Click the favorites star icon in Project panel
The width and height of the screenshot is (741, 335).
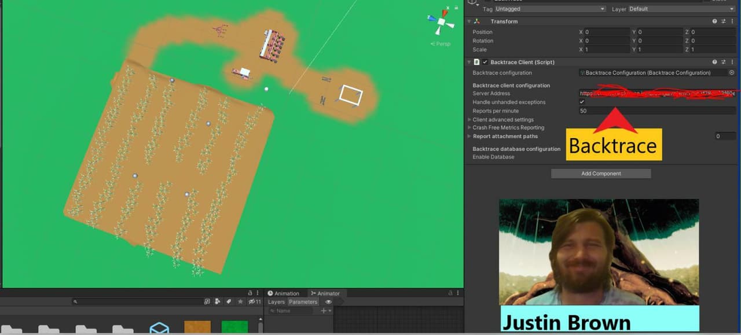pyautogui.click(x=240, y=301)
